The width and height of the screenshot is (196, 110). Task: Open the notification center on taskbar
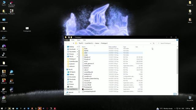coord(193,108)
